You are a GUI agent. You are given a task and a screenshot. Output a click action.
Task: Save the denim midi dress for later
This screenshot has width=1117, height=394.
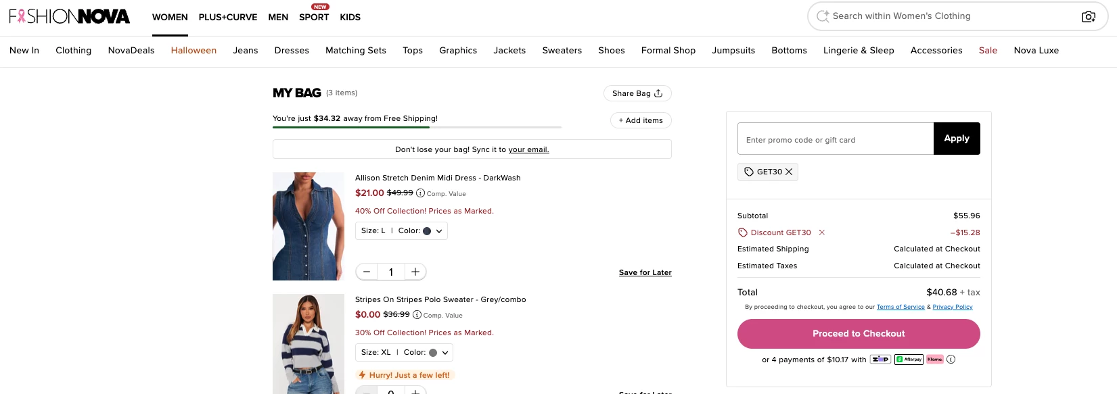(645, 272)
